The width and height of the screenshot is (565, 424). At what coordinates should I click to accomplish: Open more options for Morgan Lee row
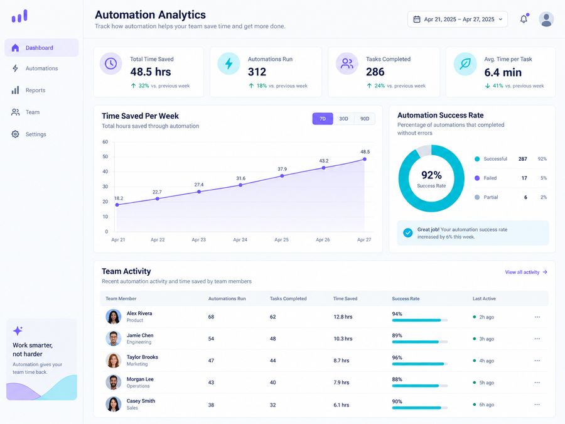pos(537,383)
